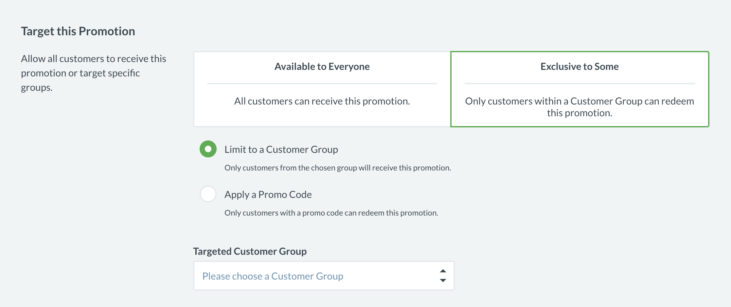Click the "Exclusive to Some" title text

click(x=579, y=67)
